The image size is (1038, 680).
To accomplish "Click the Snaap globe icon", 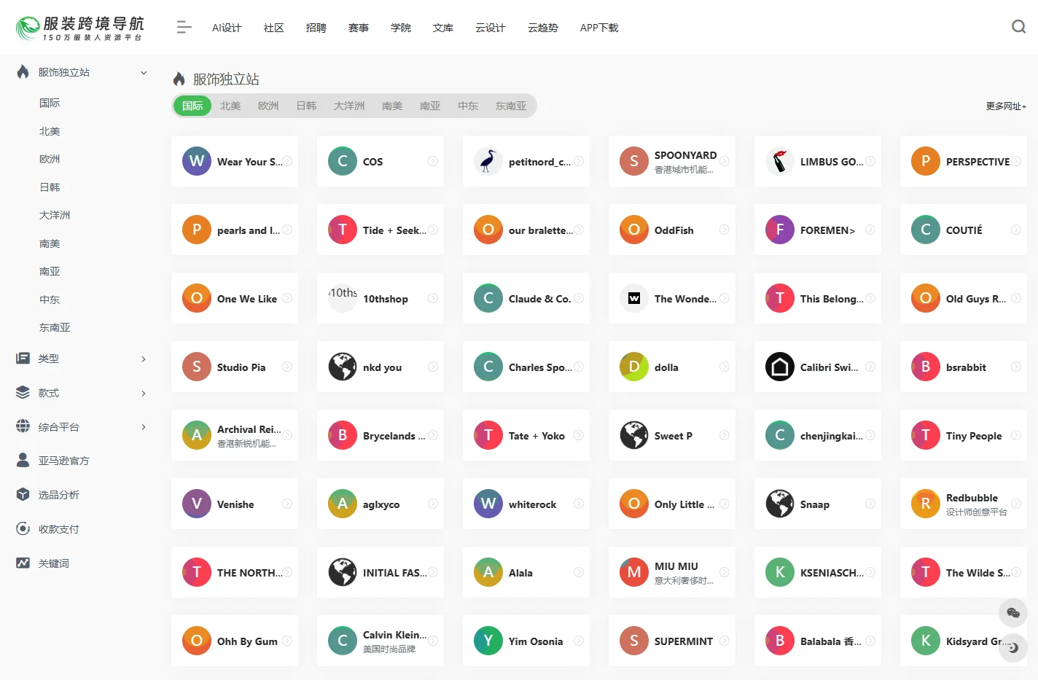I will [780, 504].
